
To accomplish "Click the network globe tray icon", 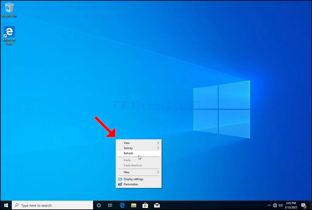I will 275,205.
